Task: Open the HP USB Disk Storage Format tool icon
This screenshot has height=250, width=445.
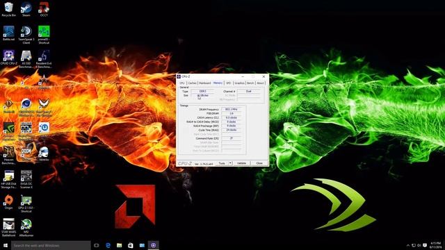Action: click(x=8, y=179)
